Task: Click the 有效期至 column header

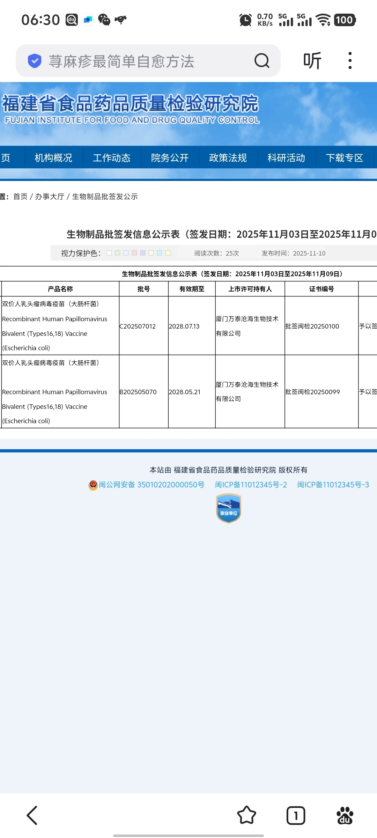Action: (192, 289)
